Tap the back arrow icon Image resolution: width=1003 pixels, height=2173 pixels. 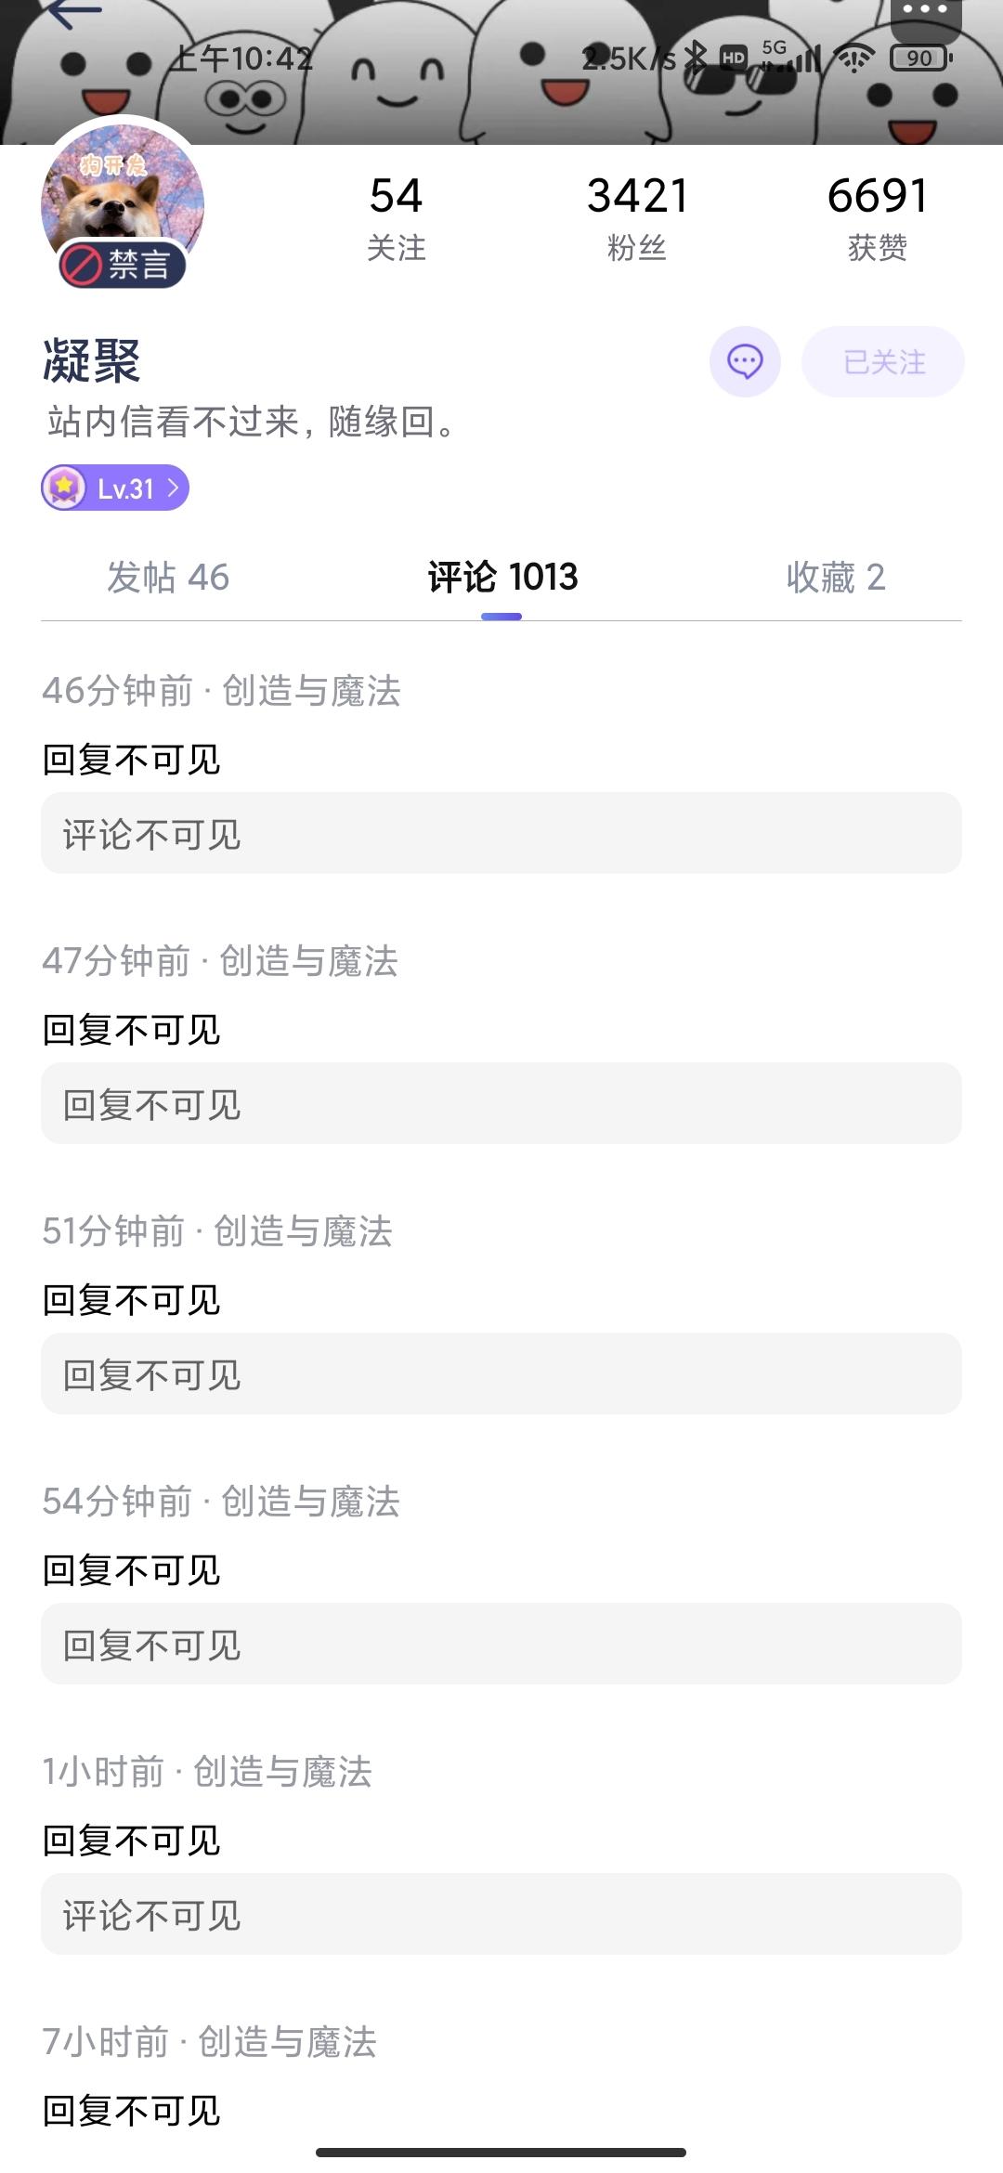[72, 13]
